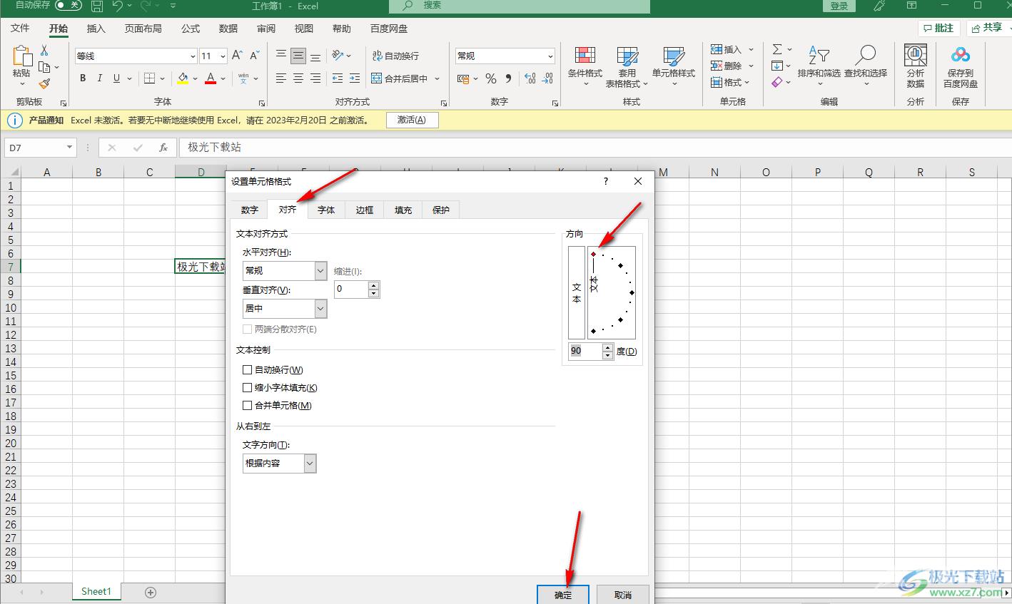
Task: Open the font name dropdown showing 等线
Action: (193, 56)
